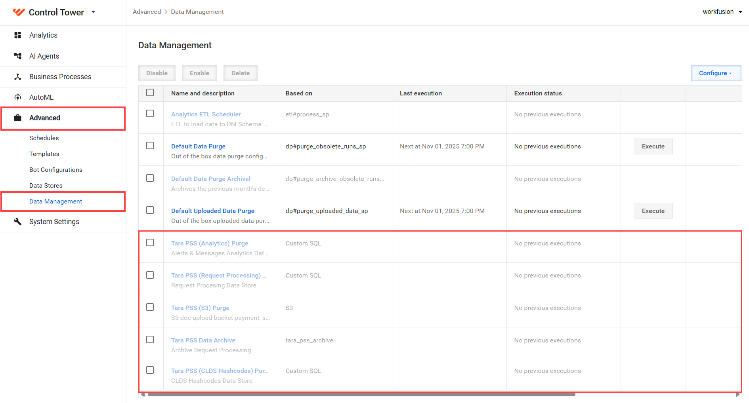Click the horizontal table scrollbar thumb
Viewport: 749px width, 403px height.
(x=361, y=394)
